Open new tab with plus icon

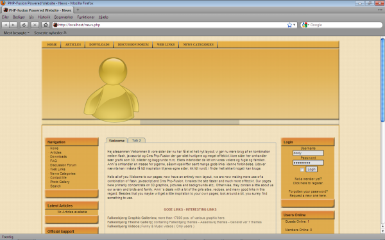(x=78, y=10)
